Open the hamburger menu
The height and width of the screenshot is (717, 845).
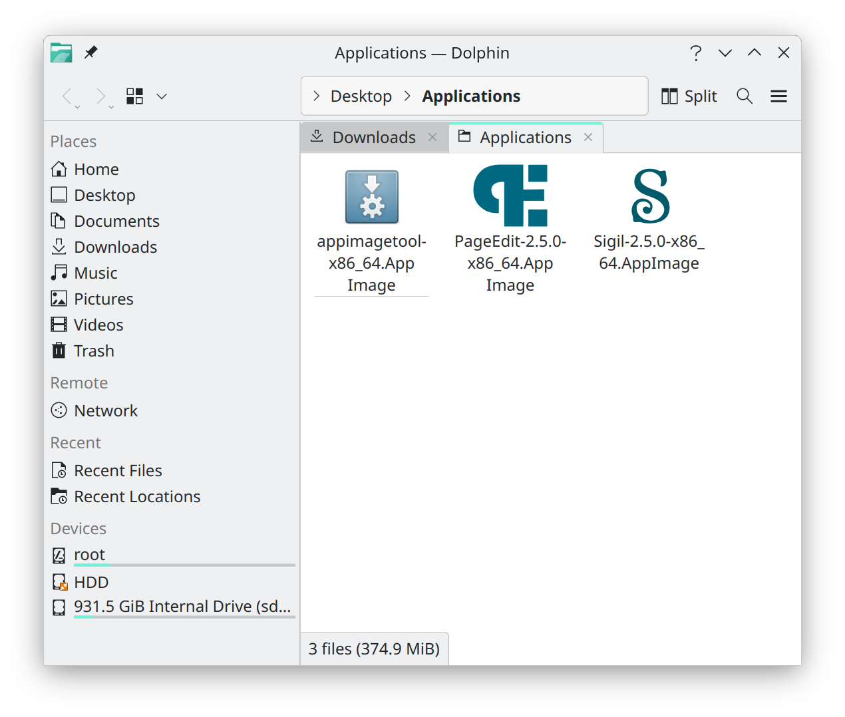pyautogui.click(x=778, y=96)
